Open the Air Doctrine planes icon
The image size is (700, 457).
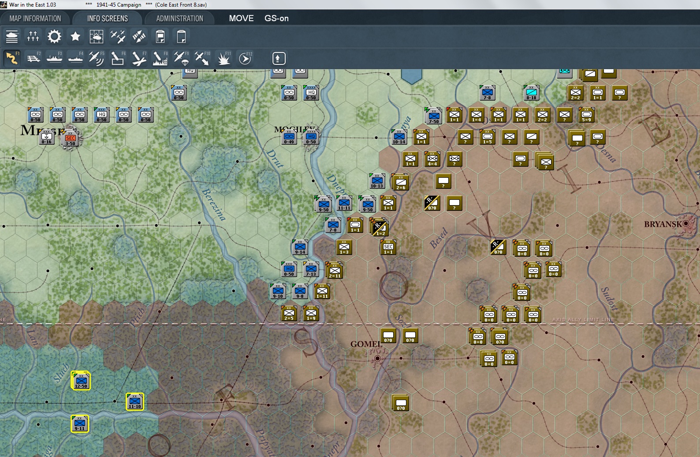(x=118, y=36)
